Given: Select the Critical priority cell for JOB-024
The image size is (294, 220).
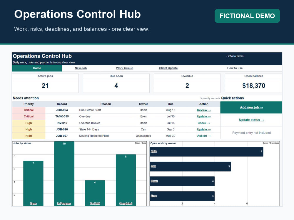Looking at the screenshot, I should tap(29, 110).
